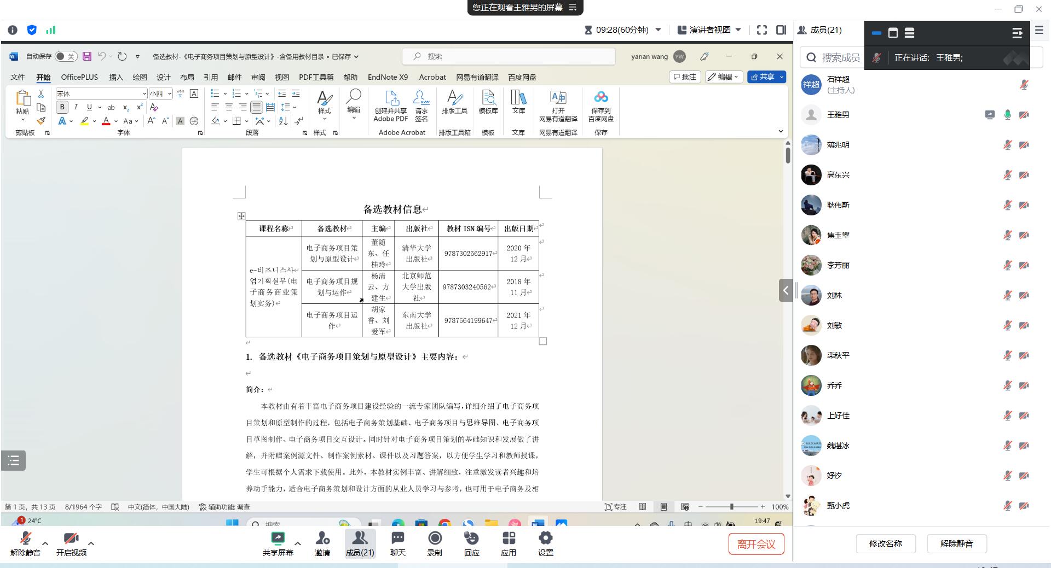This screenshot has height=568, width=1051.
Task: Open the top-right hamburger menu
Action: coord(1039,31)
